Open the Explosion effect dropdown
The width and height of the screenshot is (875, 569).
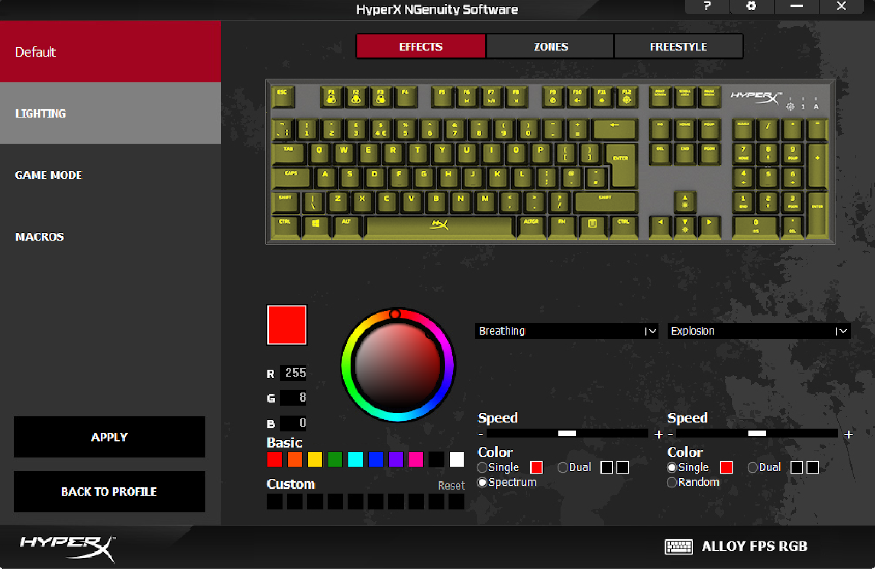(x=758, y=330)
